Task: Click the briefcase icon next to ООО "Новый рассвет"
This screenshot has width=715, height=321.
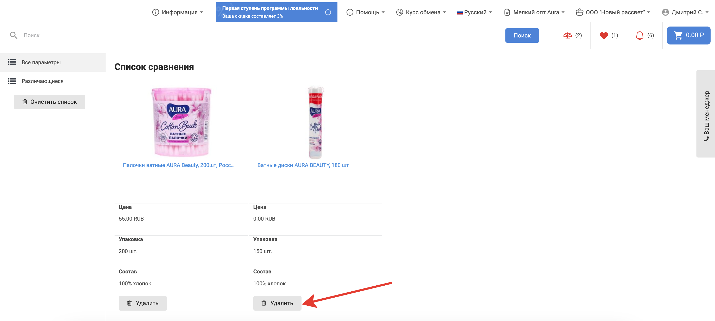Action: click(579, 12)
